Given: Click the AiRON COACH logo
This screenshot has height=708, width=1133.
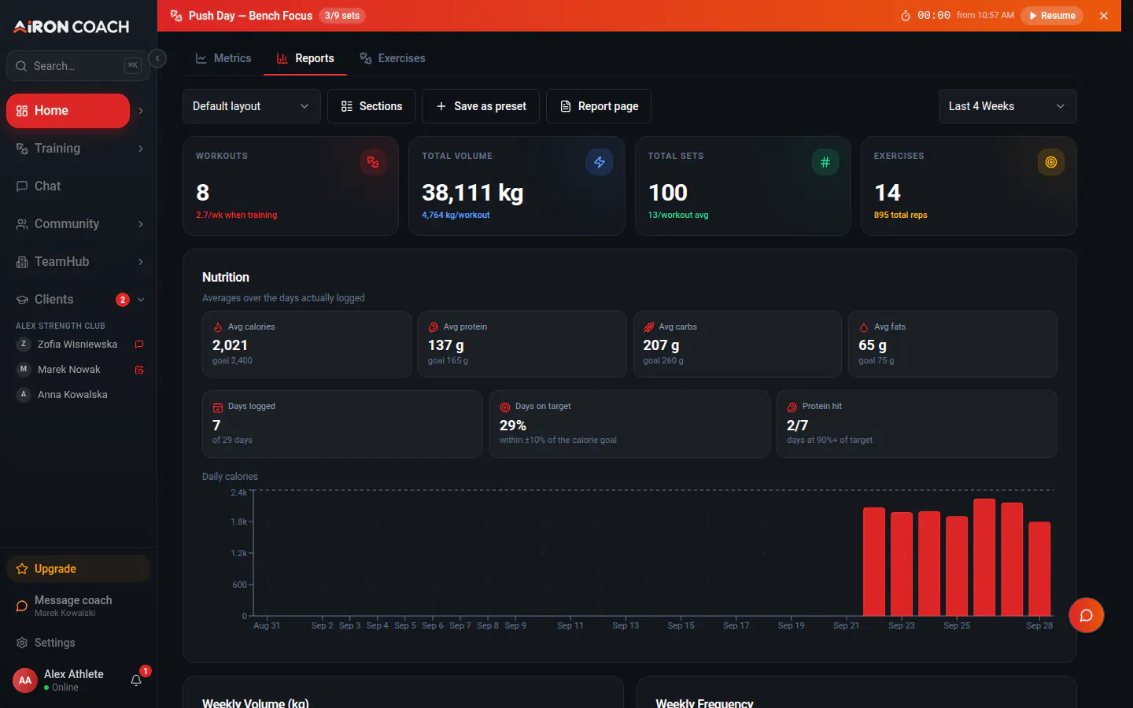Looking at the screenshot, I should pos(72,27).
